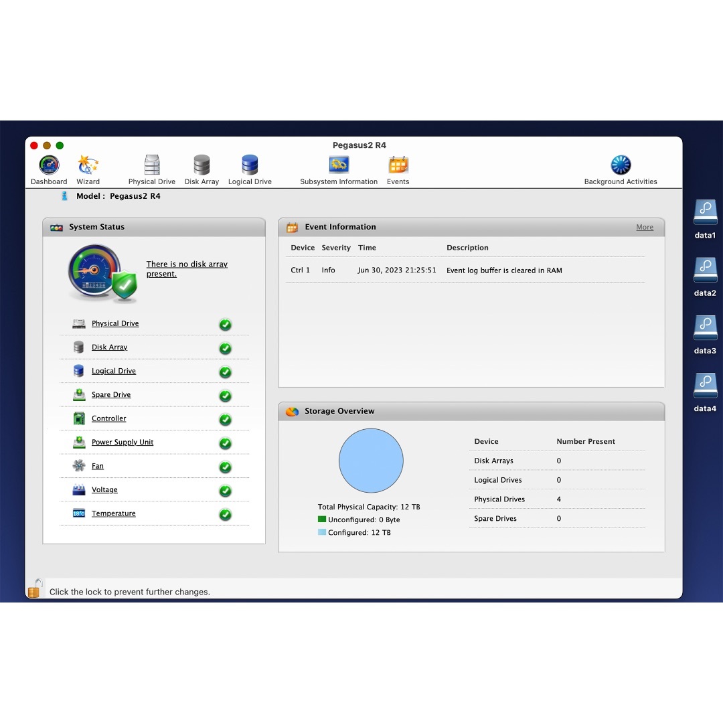Viewport: 723px width, 723px height.
Task: Open Disk Array in the toolbar
Action: 202,170
